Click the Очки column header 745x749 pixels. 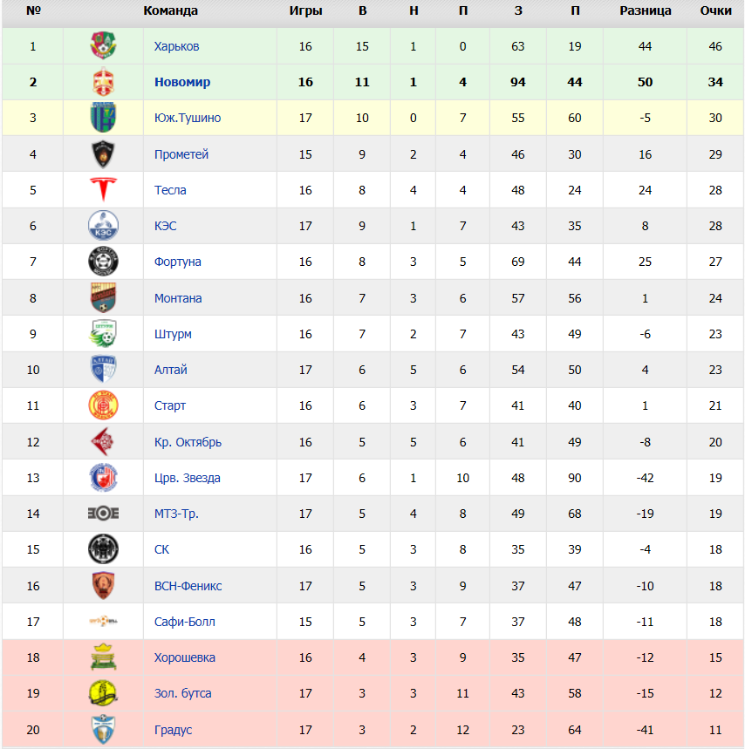tap(715, 10)
